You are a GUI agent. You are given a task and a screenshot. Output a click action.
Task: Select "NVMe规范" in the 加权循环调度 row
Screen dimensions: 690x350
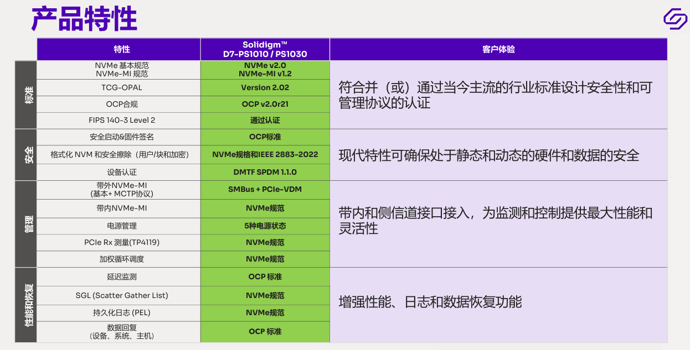[x=265, y=259]
